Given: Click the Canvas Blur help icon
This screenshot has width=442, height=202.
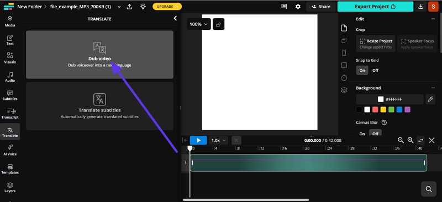Looking at the screenshot, I should (x=384, y=123).
